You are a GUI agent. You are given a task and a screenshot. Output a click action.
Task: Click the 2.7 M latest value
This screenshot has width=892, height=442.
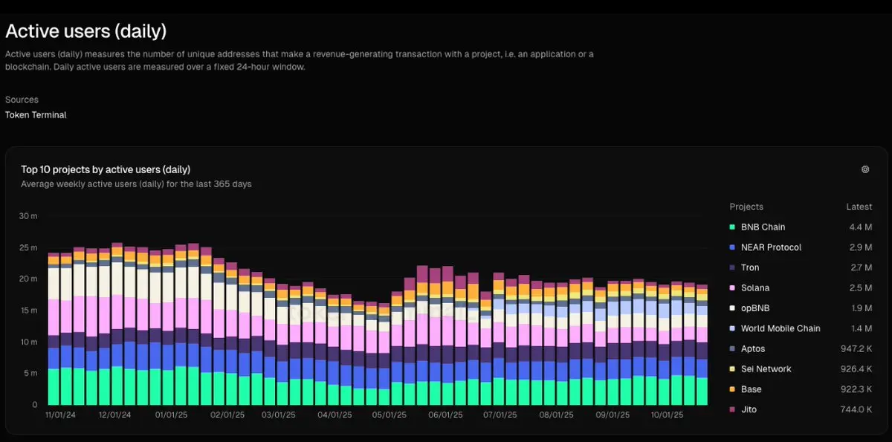tap(861, 267)
